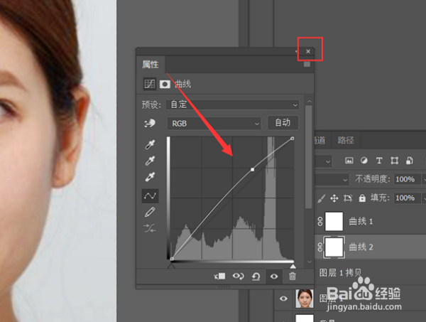This screenshot has height=322, width=426.
Task: Click the smooth curve values icon
Action: (150, 228)
